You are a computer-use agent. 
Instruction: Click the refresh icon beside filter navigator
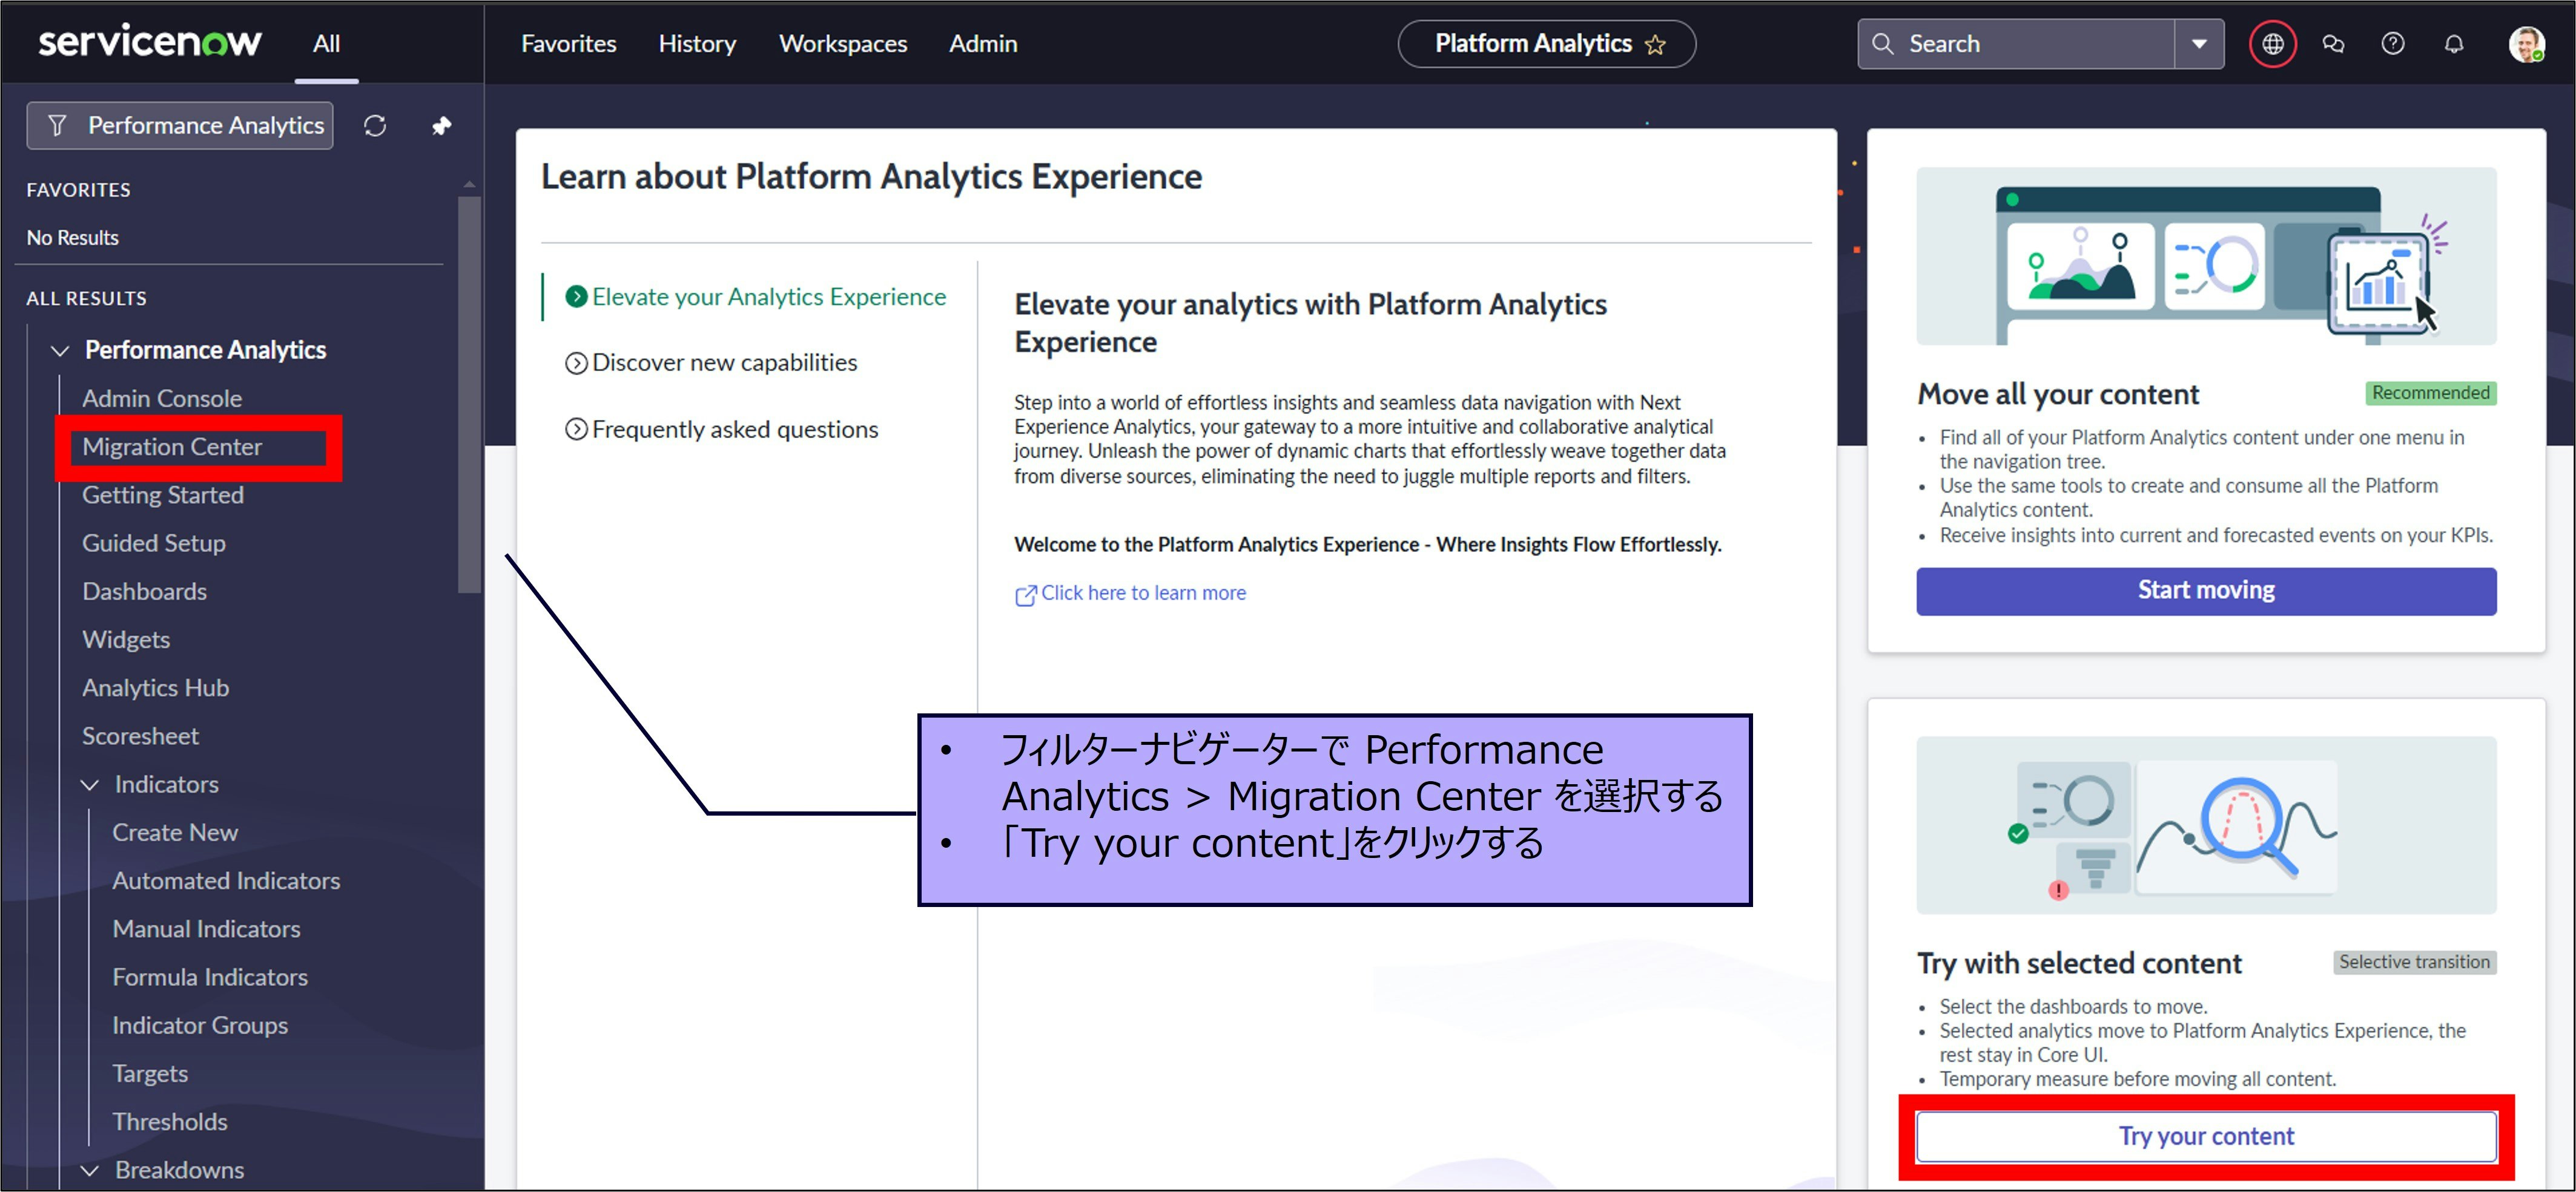[375, 126]
